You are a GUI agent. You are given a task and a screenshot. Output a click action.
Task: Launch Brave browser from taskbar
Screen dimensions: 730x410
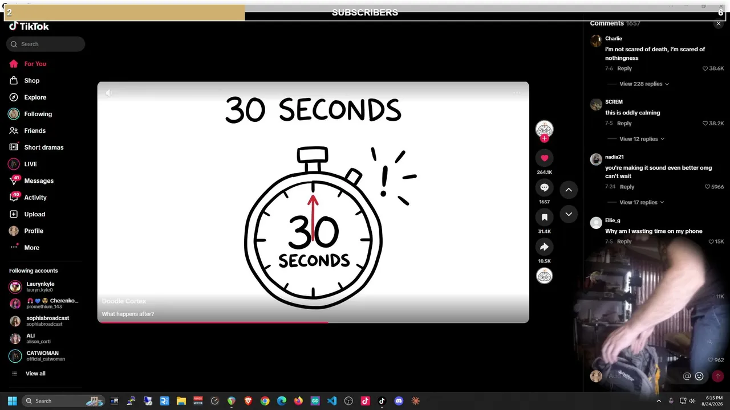point(248,401)
